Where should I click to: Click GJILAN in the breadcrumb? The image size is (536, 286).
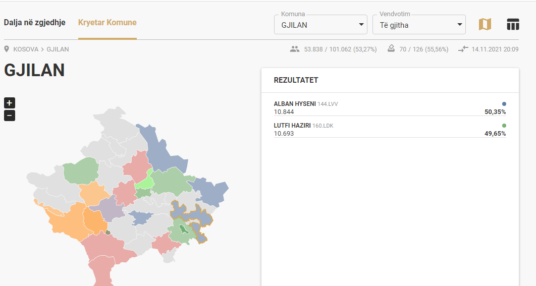pos(58,49)
